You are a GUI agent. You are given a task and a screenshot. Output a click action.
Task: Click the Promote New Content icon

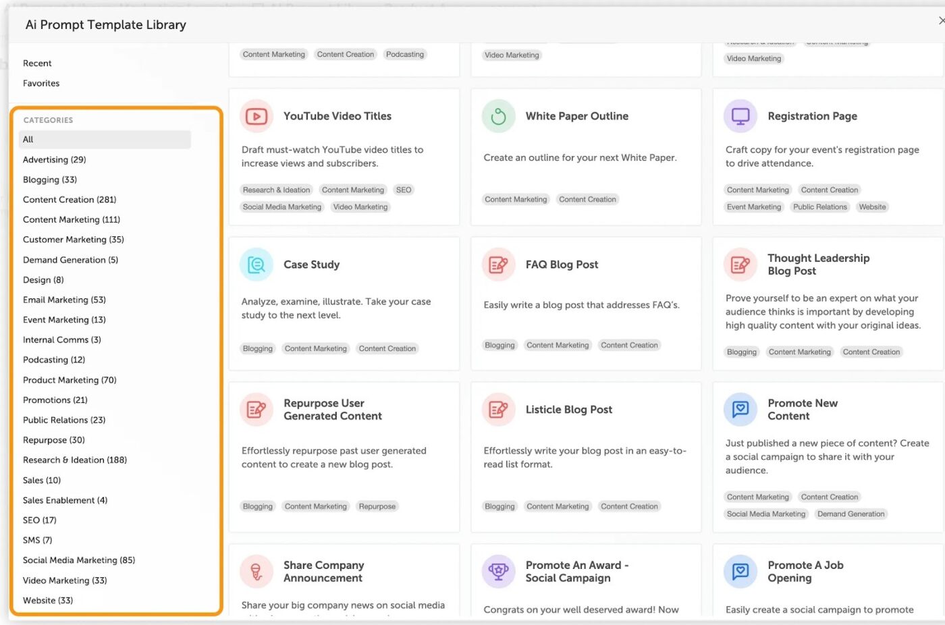pos(740,409)
